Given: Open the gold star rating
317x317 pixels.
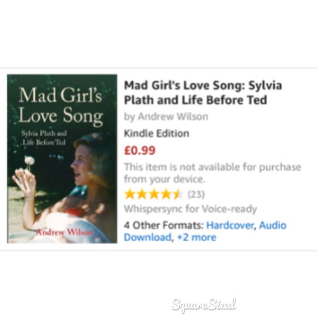Looking at the screenshot, I should pos(154,195).
